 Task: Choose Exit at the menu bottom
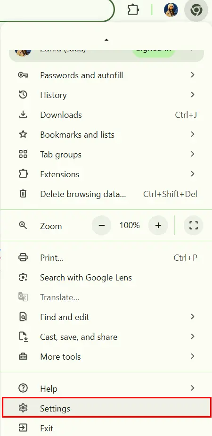106,428
